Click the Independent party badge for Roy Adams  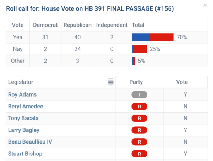point(139,95)
